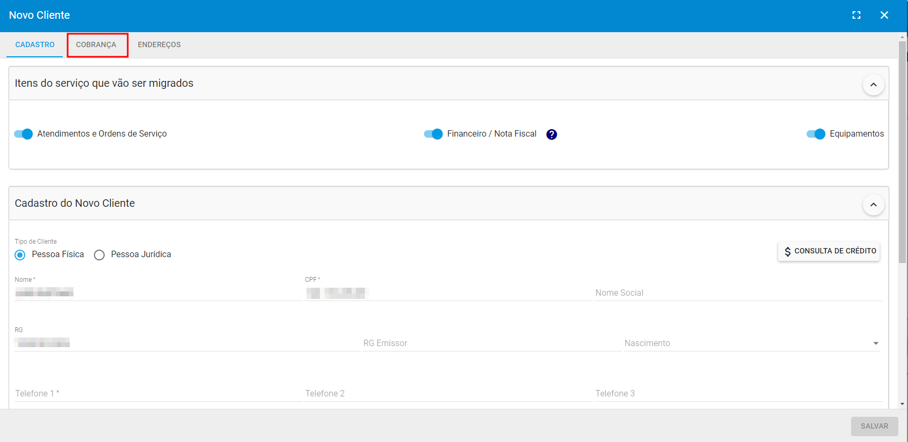
Task: Switch to the Cadastro tab
Action: point(35,45)
